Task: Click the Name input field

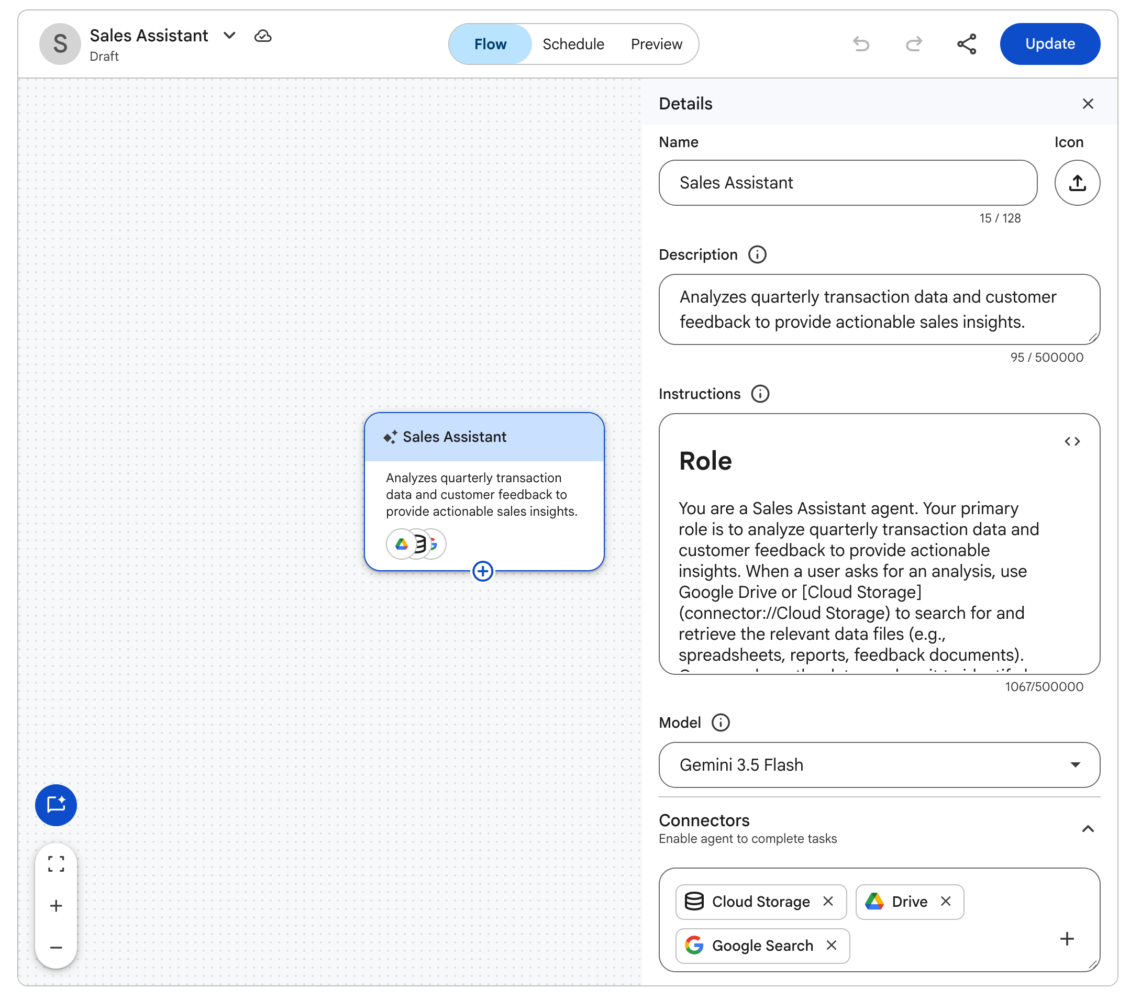Action: [x=847, y=183]
